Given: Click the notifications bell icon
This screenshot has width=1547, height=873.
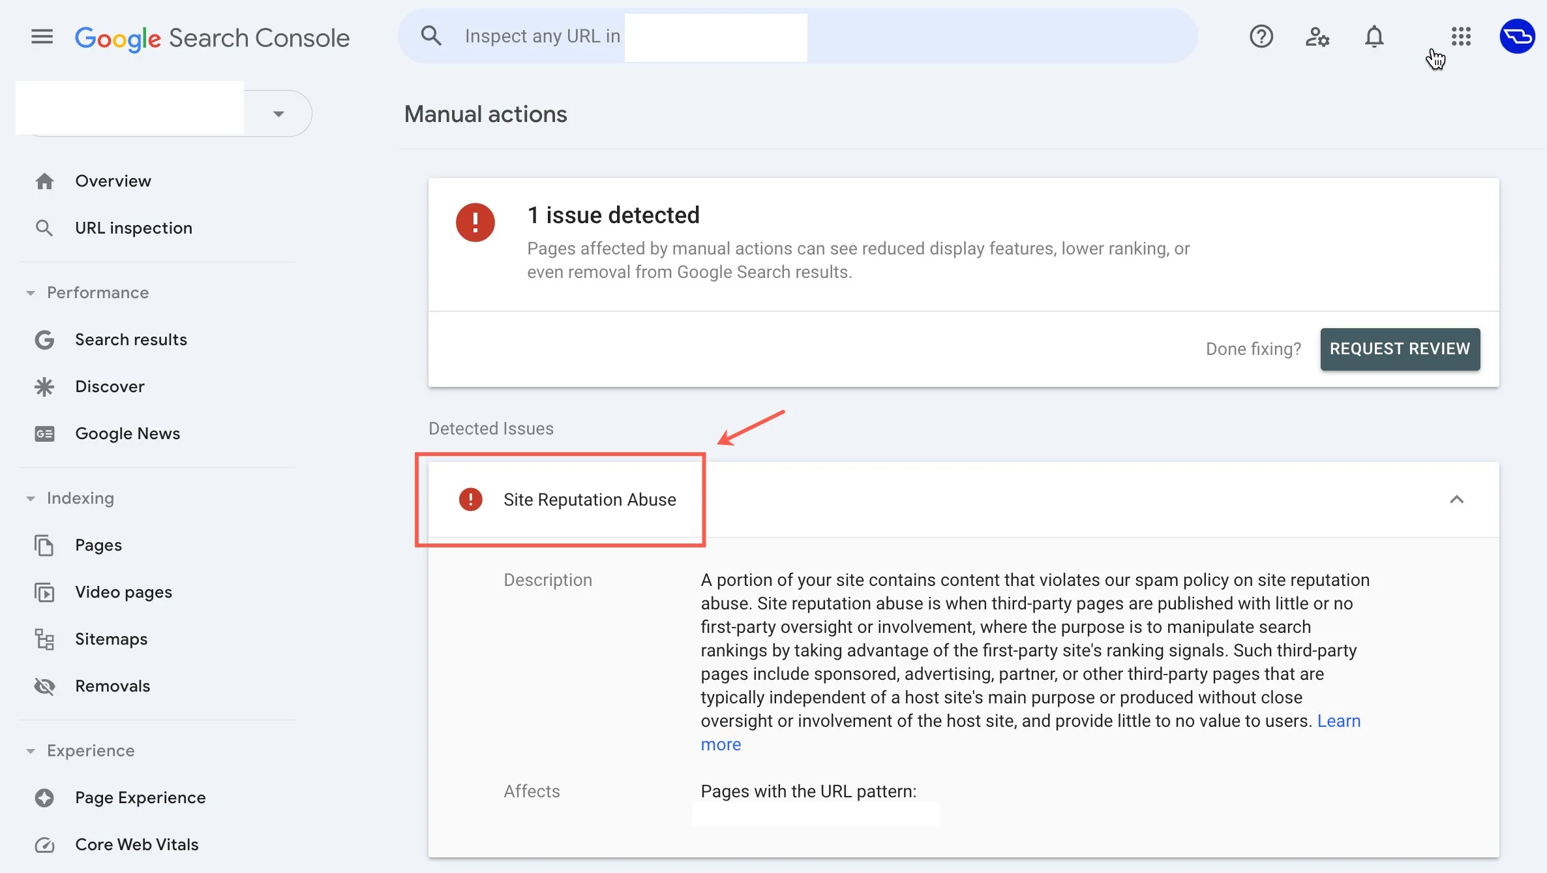Looking at the screenshot, I should coord(1374,36).
